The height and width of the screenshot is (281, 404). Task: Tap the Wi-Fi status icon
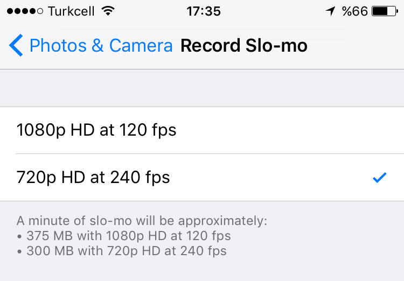pos(108,11)
